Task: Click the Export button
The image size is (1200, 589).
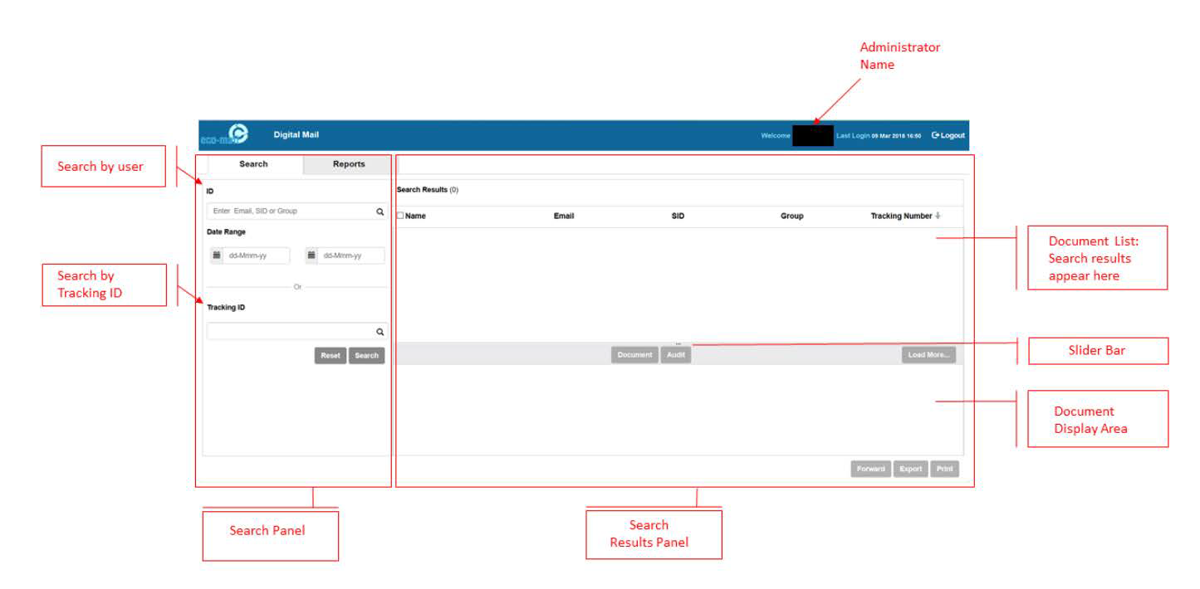Action: coord(910,470)
